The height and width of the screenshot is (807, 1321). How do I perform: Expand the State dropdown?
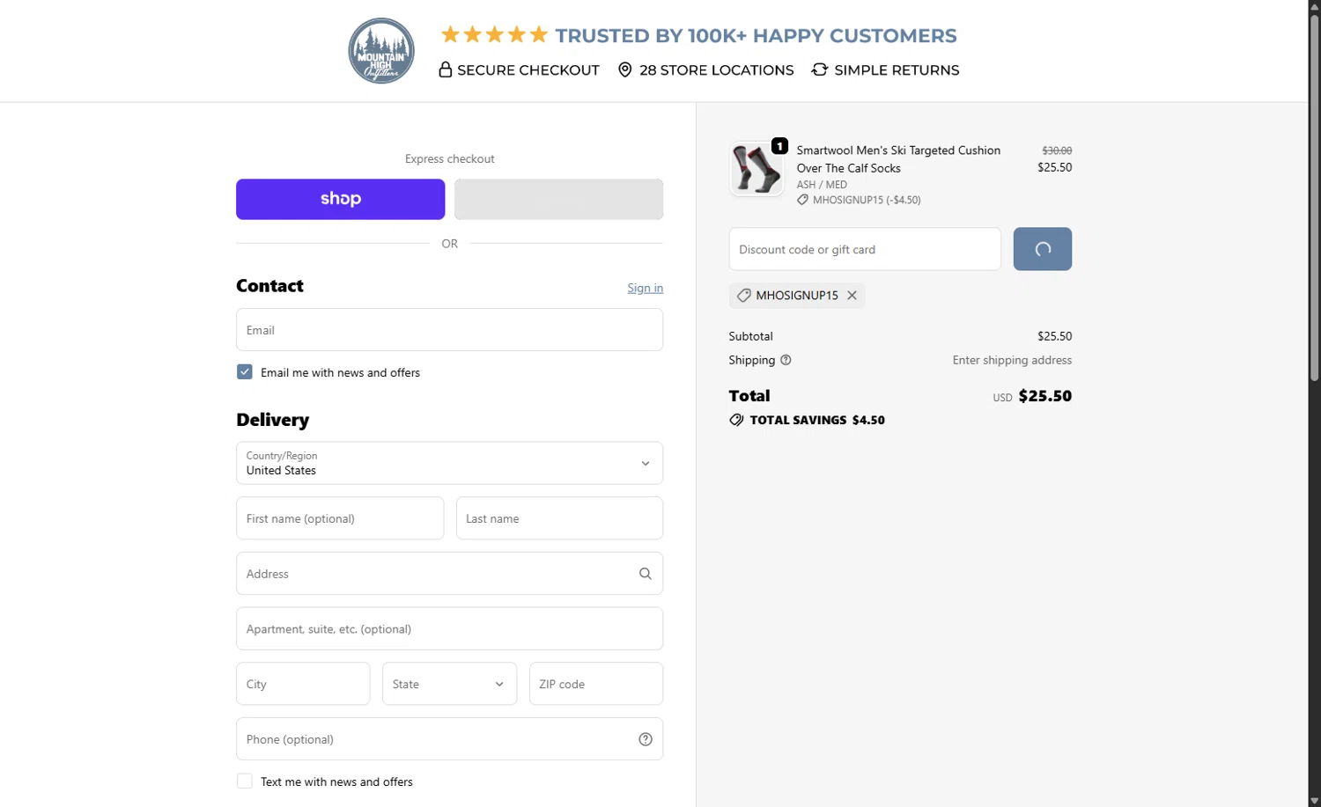coord(449,684)
